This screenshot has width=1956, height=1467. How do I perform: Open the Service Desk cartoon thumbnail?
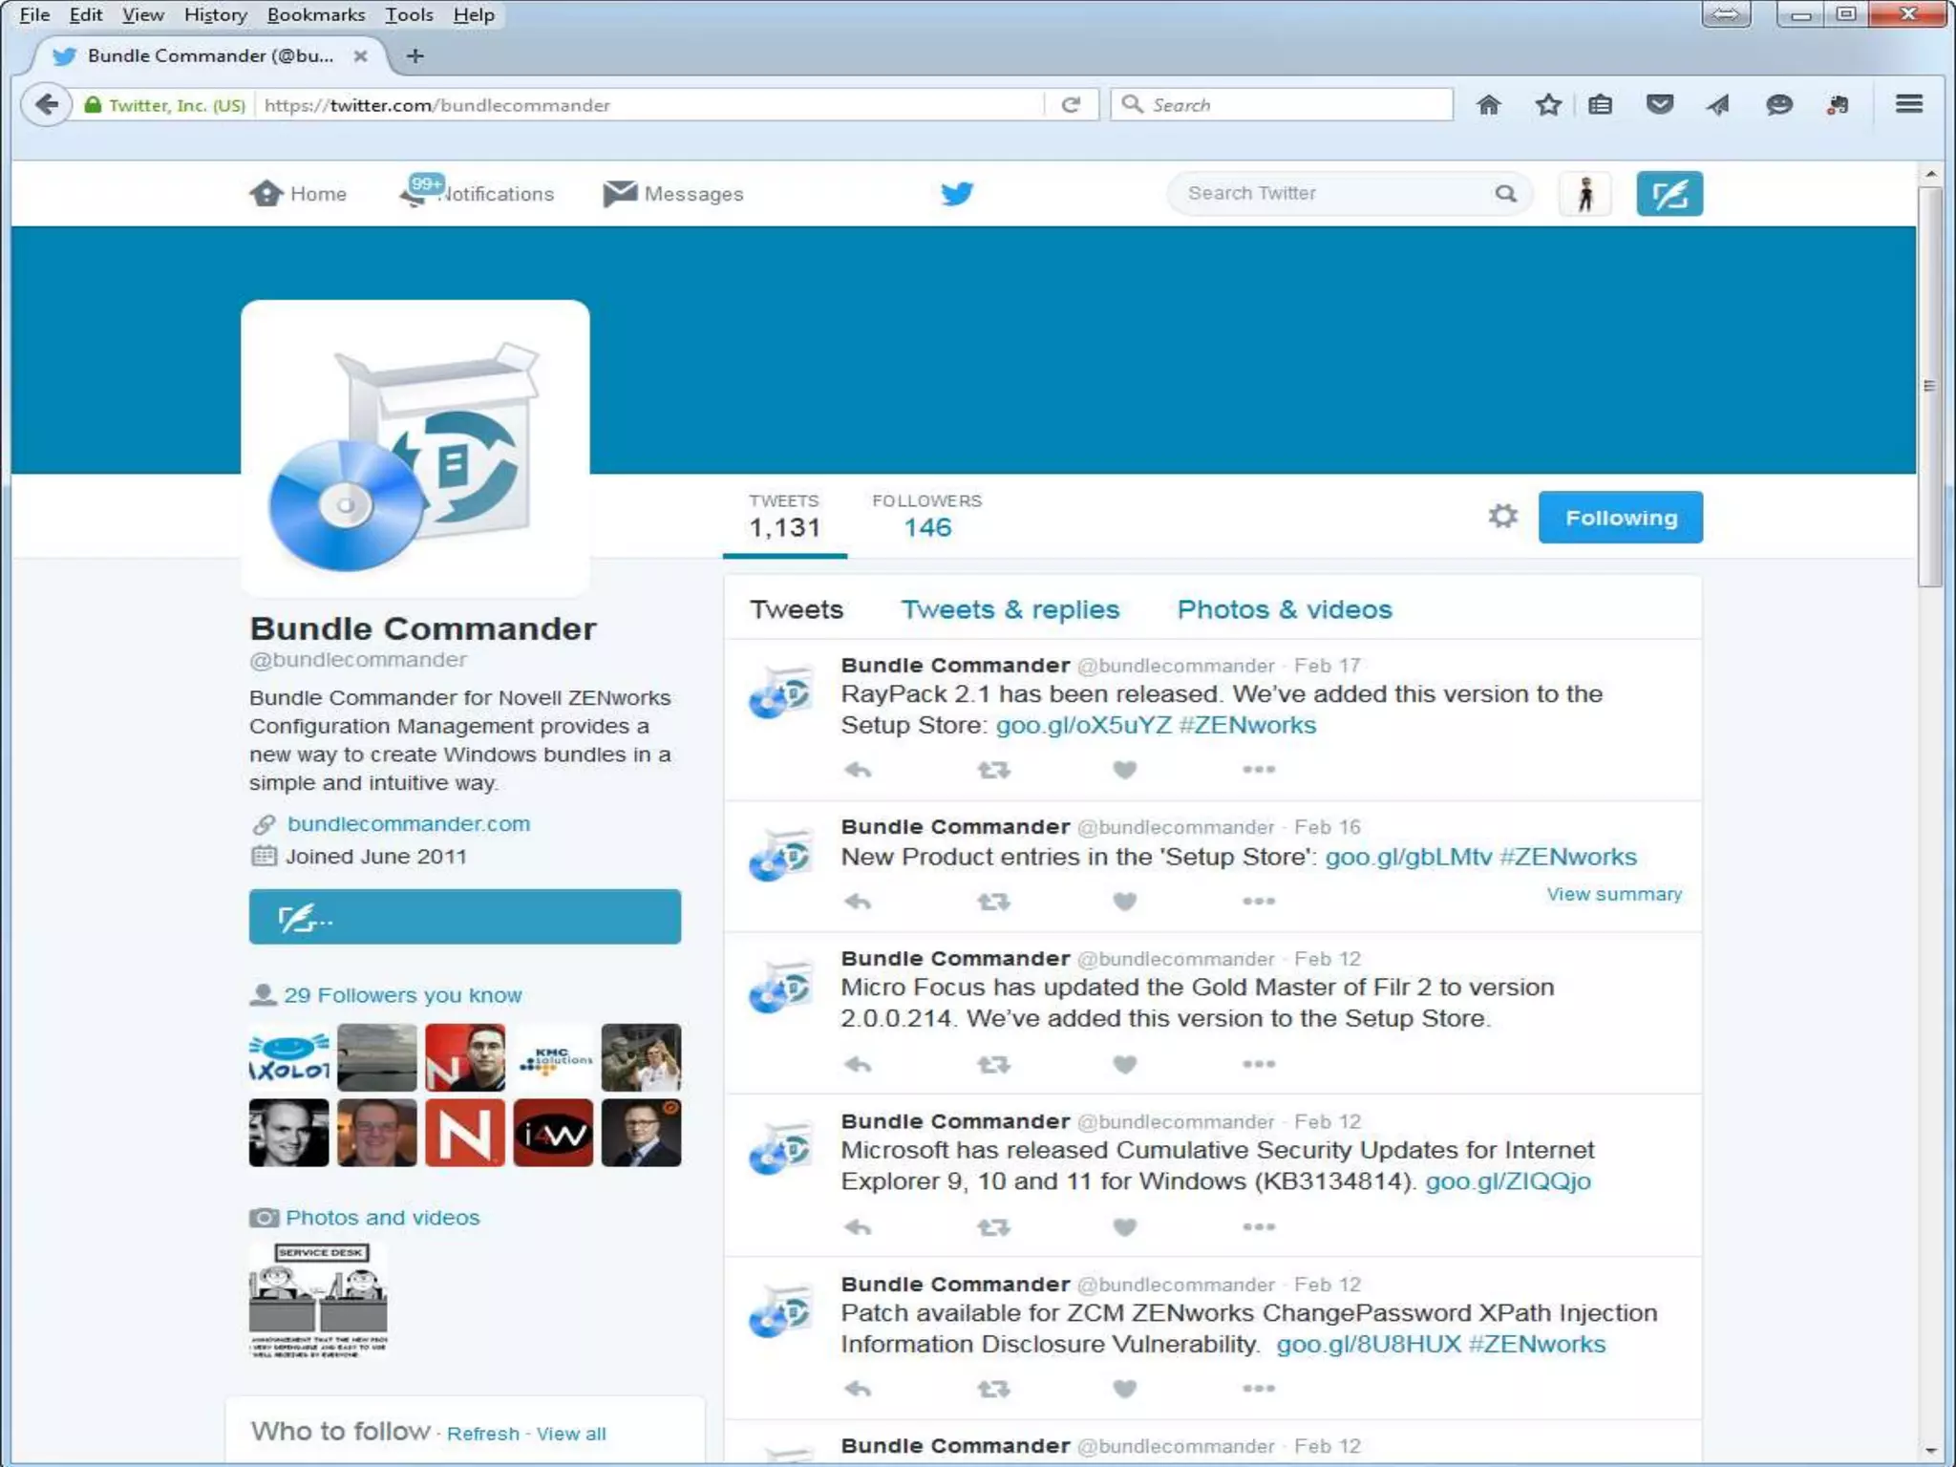point(318,1299)
